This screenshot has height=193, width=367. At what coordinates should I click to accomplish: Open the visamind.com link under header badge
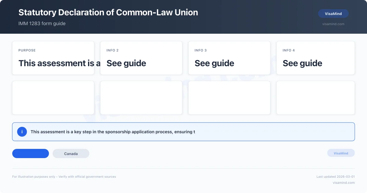[333, 24]
